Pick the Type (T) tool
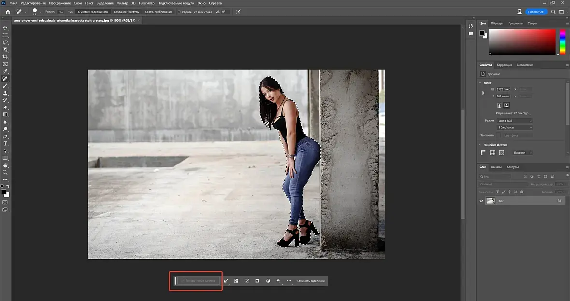Viewport: 570px width, 301px height. [5, 143]
